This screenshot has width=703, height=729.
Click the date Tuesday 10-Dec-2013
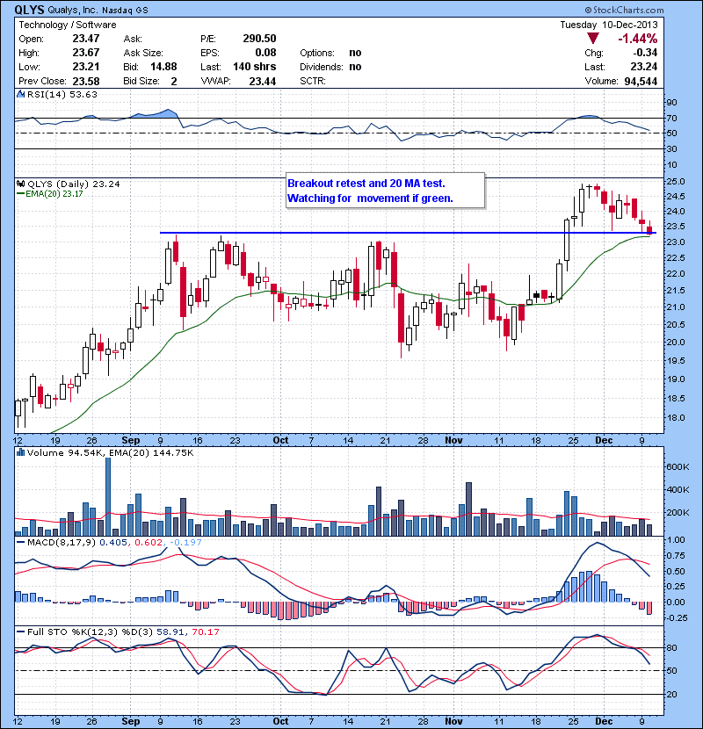pos(609,25)
